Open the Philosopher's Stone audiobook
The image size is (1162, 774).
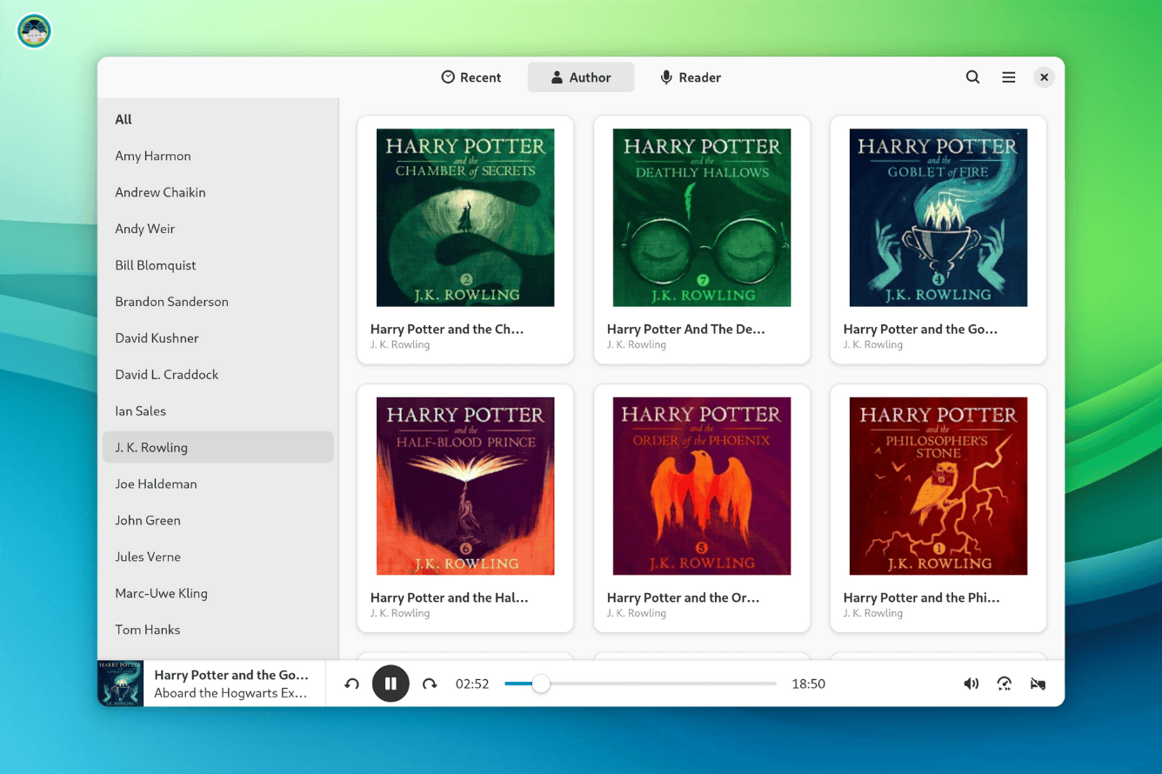(x=938, y=486)
